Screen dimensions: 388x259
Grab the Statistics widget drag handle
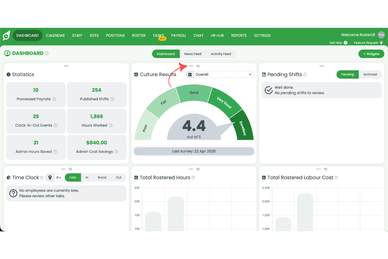click(66, 66)
